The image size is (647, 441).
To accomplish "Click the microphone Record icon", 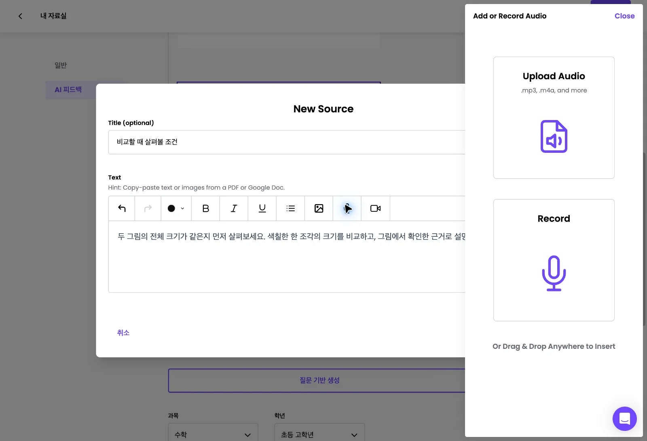I will tap(554, 273).
